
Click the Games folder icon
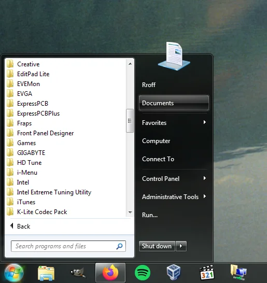(10, 143)
